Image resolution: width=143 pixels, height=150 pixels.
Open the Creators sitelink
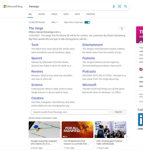pyautogui.click(x=38, y=98)
